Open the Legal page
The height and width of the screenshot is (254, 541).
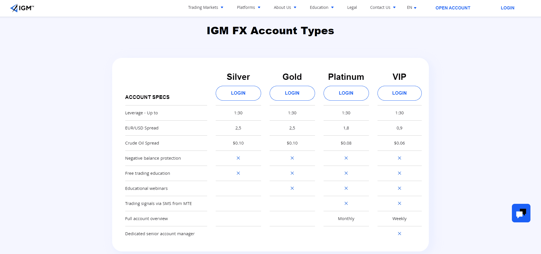352,7
